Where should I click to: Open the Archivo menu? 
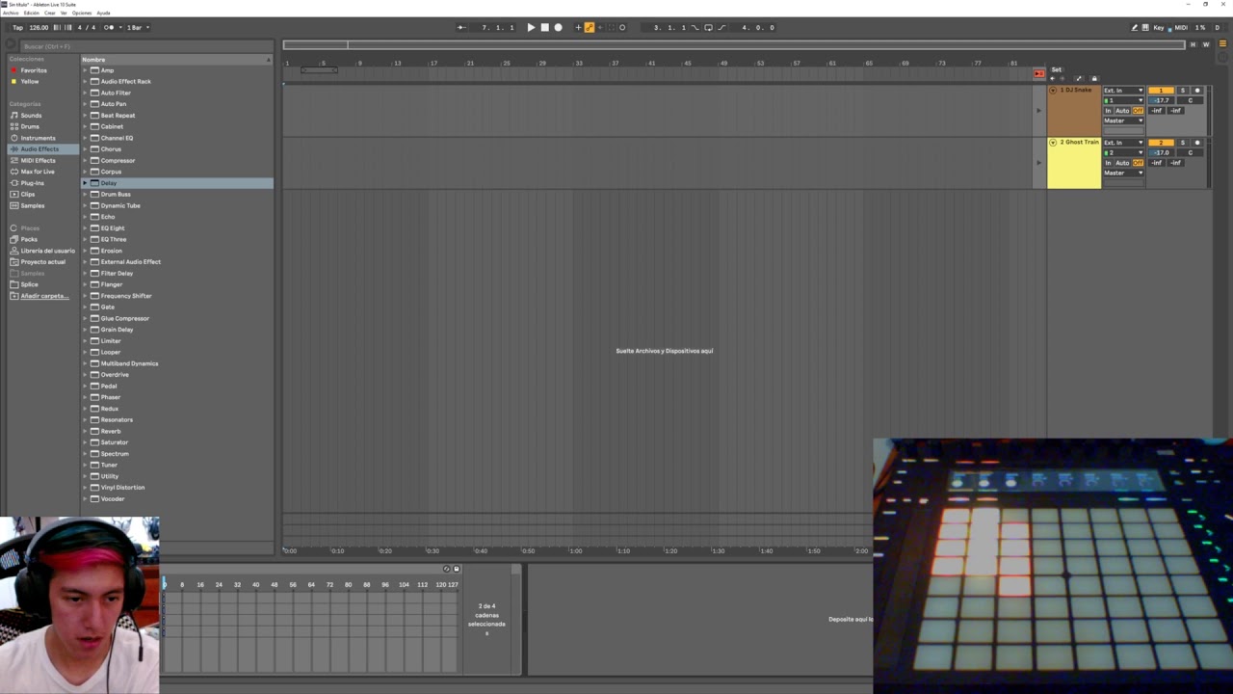point(11,13)
